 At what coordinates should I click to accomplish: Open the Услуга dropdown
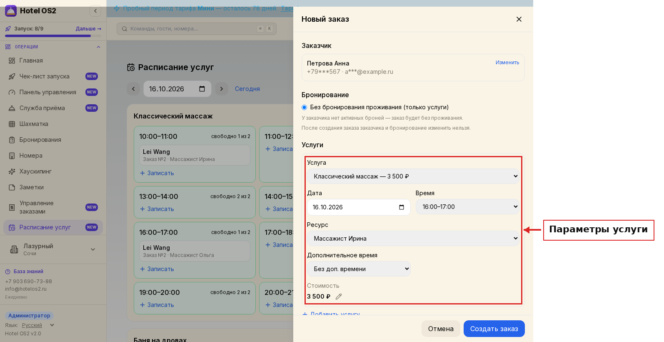pyautogui.click(x=413, y=176)
